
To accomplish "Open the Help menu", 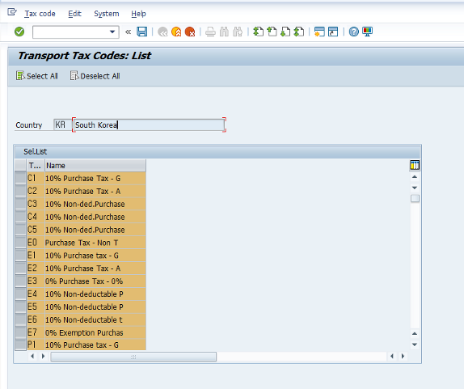I will [138, 14].
